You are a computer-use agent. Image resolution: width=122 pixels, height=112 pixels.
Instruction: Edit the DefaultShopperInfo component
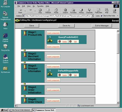(74, 75)
